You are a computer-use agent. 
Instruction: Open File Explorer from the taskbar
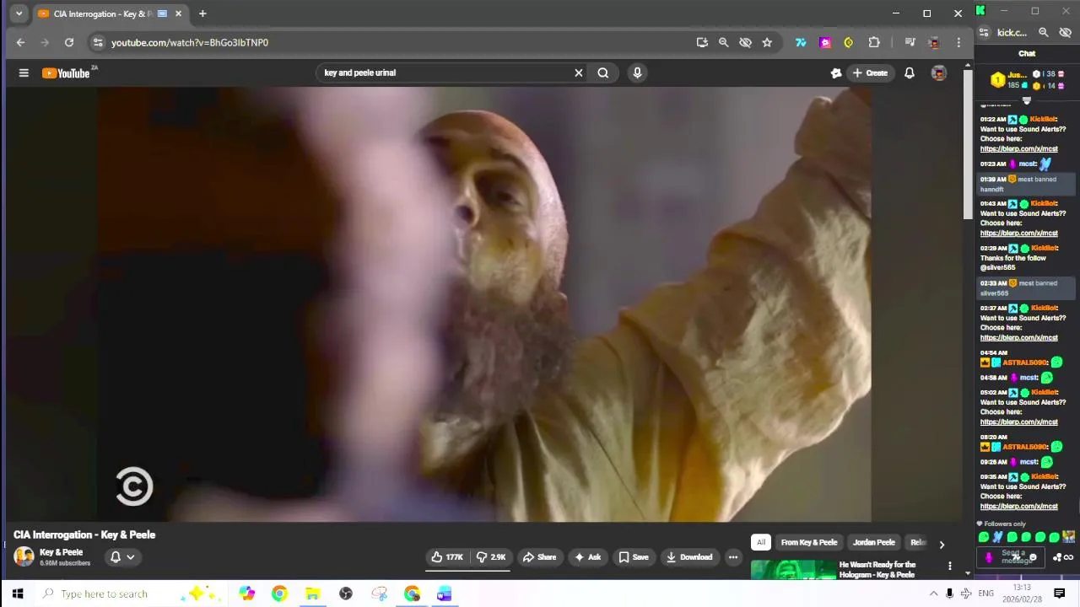[x=312, y=594]
